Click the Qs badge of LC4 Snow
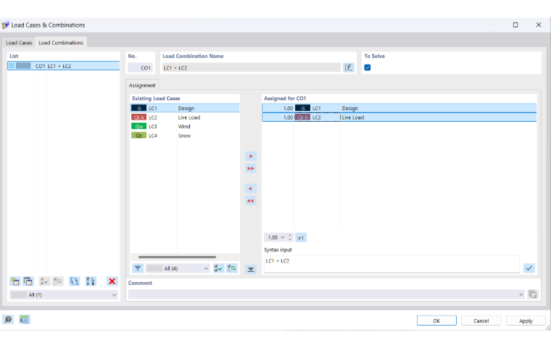 138,136
